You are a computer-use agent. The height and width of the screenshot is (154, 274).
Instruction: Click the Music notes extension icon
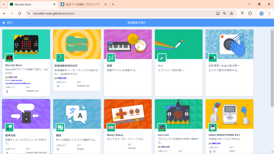coord(111,58)
